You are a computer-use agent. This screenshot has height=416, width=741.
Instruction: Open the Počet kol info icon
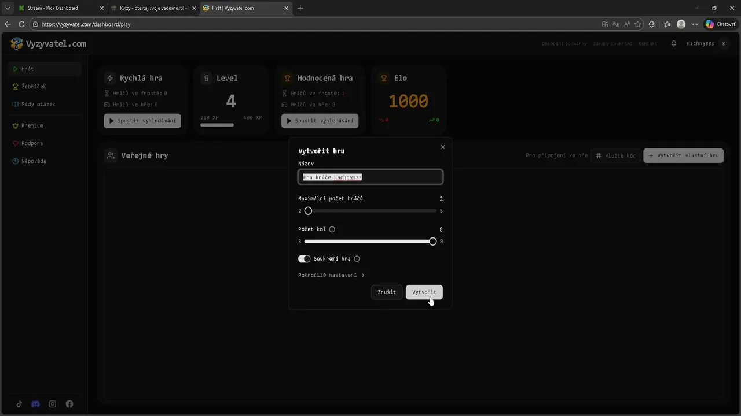(x=332, y=229)
